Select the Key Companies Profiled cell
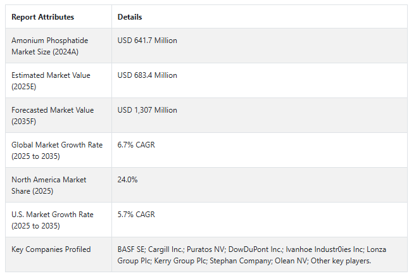 coord(51,249)
